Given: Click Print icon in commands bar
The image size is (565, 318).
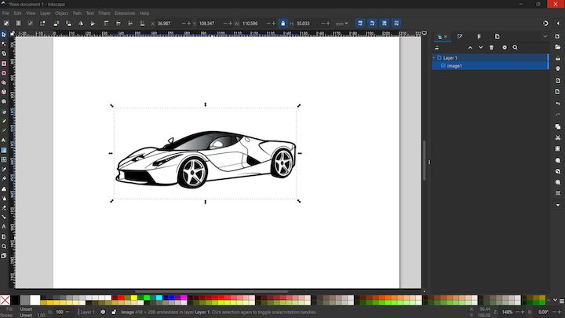Looking at the screenshot, I should click(558, 68).
